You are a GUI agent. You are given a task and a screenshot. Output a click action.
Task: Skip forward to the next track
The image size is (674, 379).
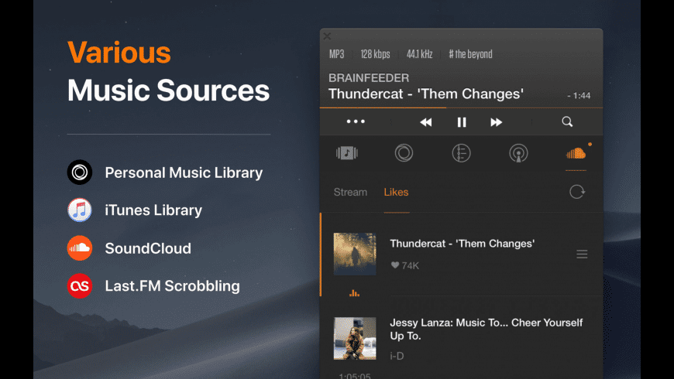click(x=496, y=122)
